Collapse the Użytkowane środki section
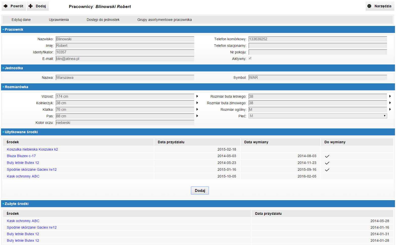 point(3,132)
